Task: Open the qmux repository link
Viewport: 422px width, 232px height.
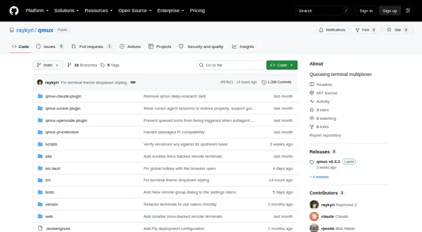Action: (x=45, y=30)
